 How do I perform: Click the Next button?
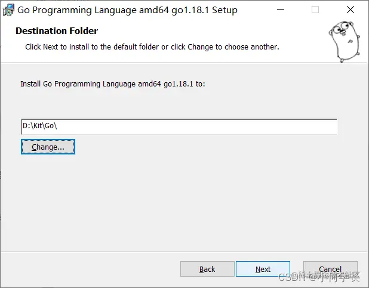[263, 269]
